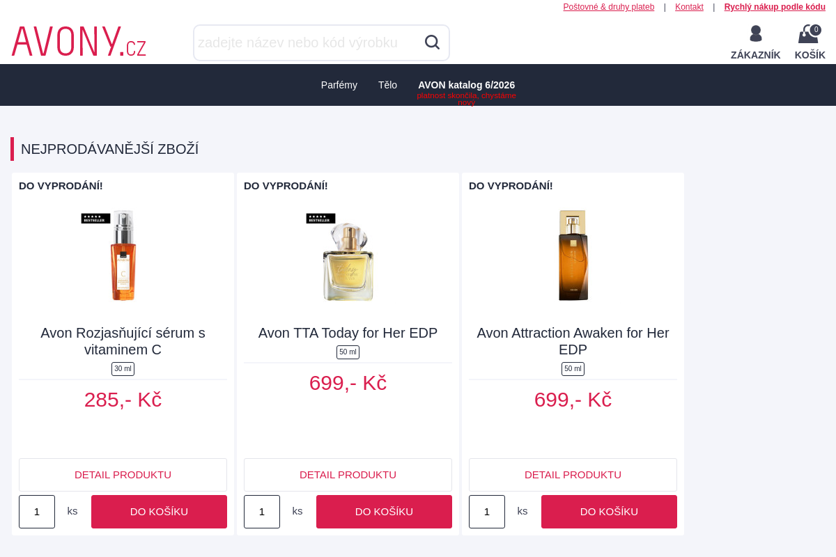836x557 pixels.
Task: Add Attraction Awaken for Her to cart
Action: tap(609, 512)
